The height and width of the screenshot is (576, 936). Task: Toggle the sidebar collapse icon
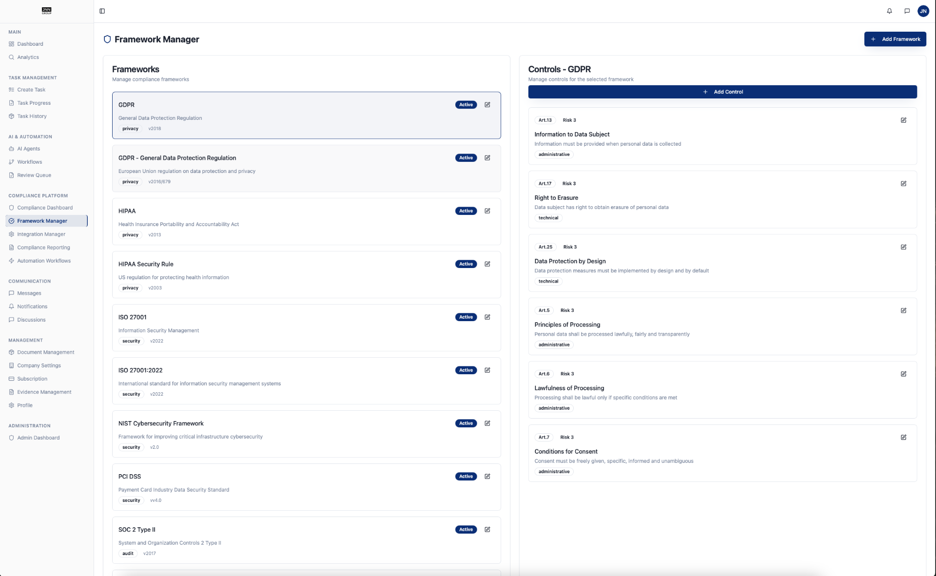[x=102, y=11]
